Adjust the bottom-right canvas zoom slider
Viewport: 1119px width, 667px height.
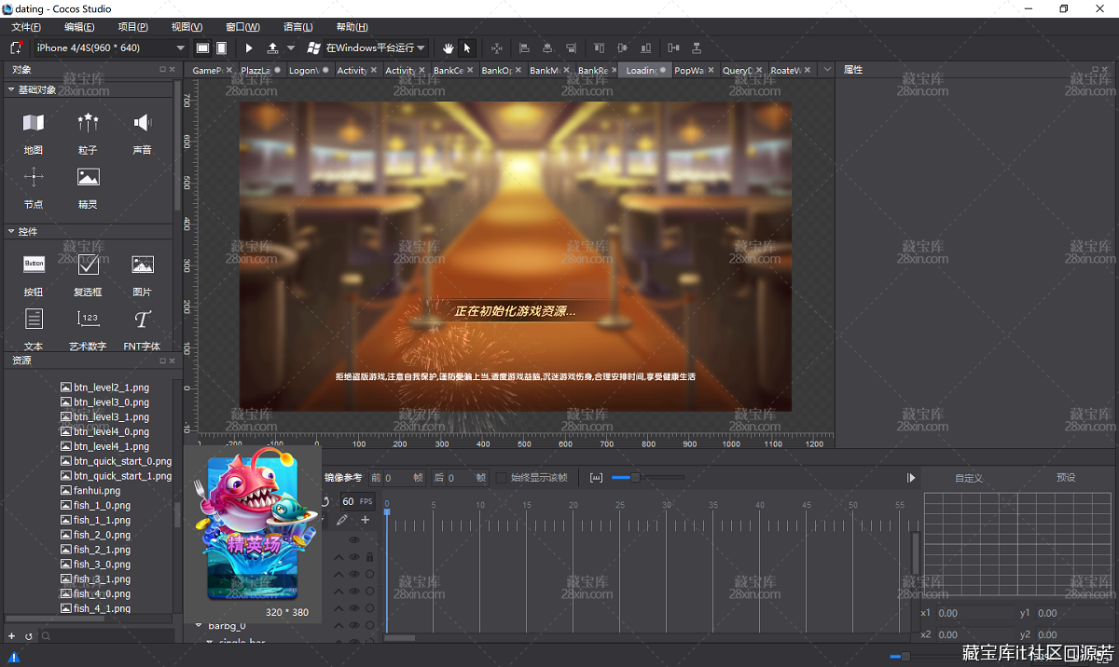(x=905, y=657)
